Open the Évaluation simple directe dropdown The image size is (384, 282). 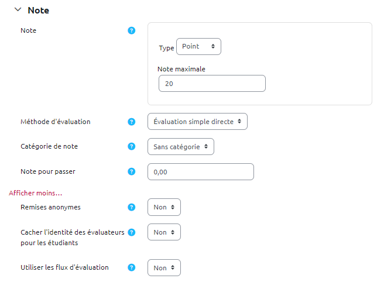(x=197, y=122)
